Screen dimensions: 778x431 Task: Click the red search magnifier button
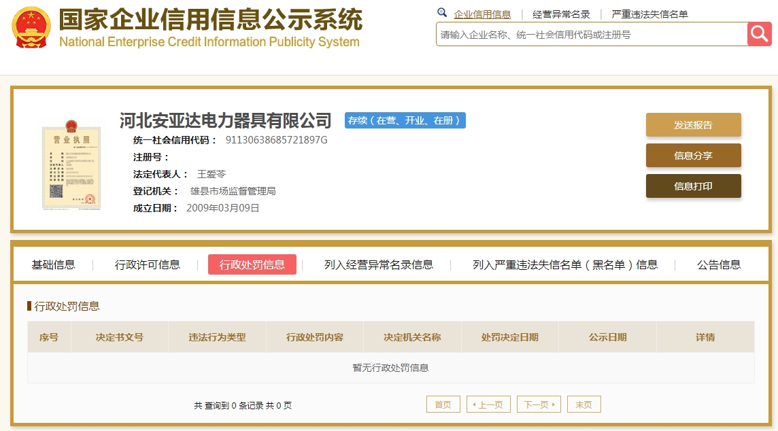(x=759, y=34)
